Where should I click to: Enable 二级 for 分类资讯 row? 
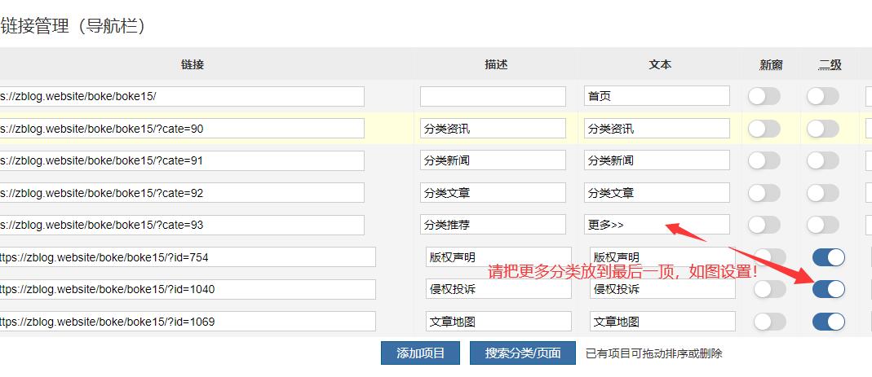click(823, 129)
